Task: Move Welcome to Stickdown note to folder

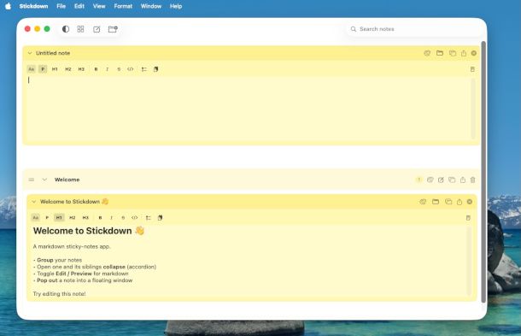Action: [x=436, y=202]
